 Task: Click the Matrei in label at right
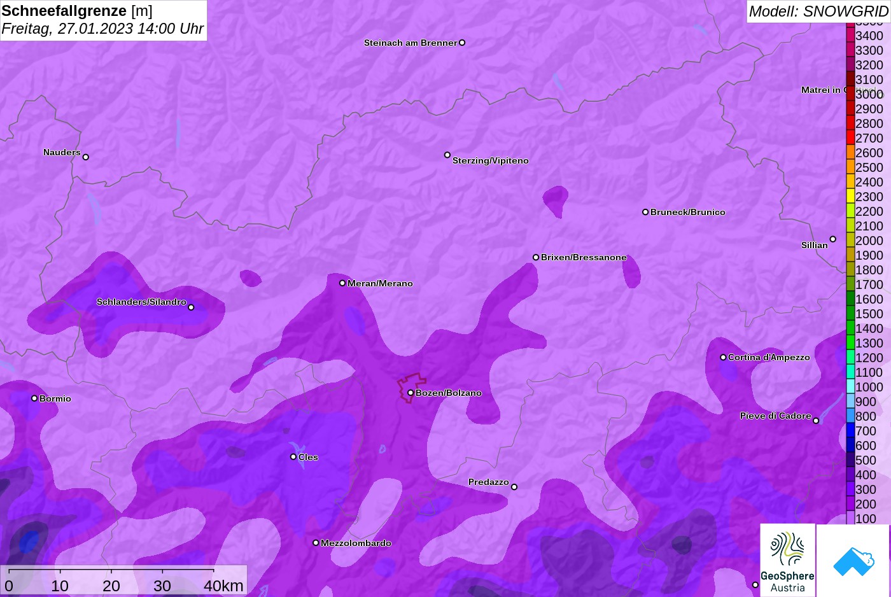coord(822,90)
